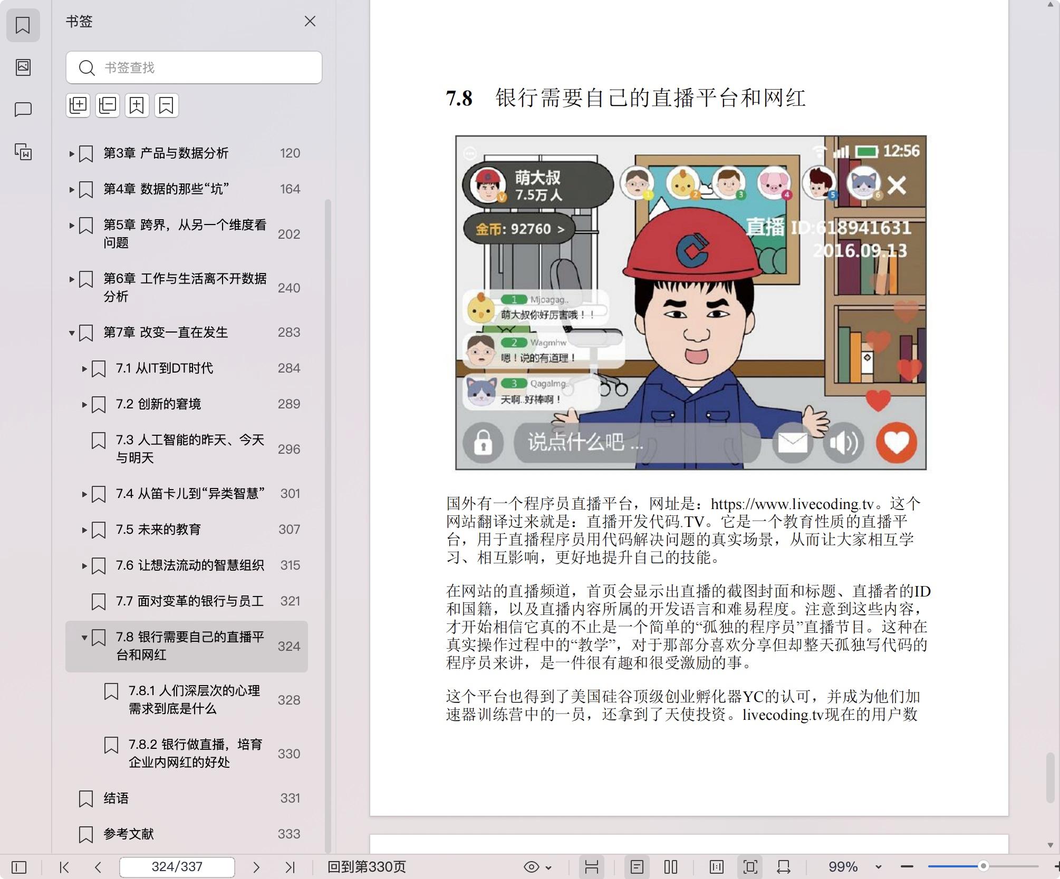Focus the bookmark search field
The width and height of the screenshot is (1060, 879).
point(194,67)
